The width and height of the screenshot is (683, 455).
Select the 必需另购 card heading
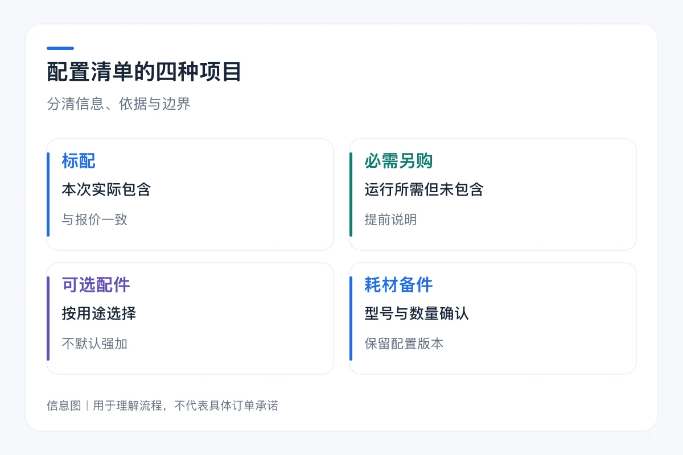(398, 161)
